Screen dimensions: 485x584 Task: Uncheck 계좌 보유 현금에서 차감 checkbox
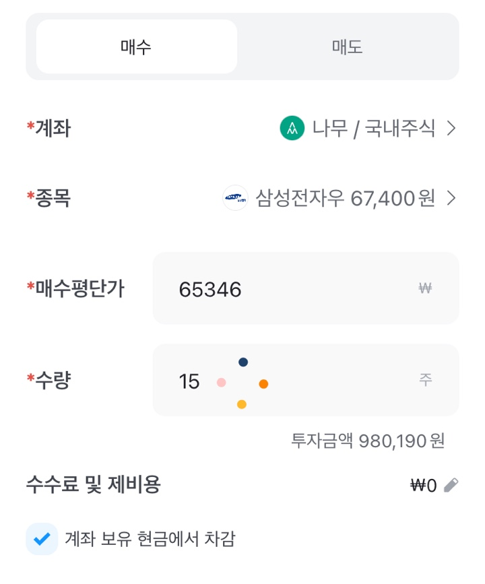tap(42, 539)
